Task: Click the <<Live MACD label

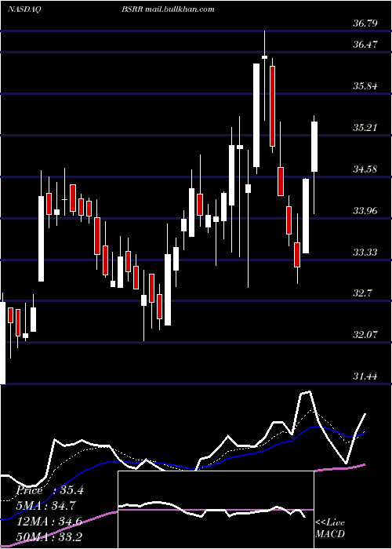Action: (x=330, y=528)
